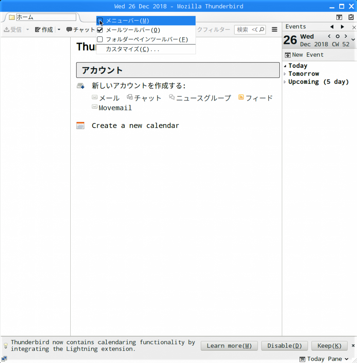Jump to today with circle icon
357x363 pixels.
point(337,37)
